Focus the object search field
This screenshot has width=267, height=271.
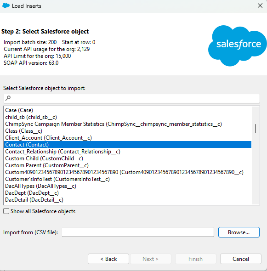tap(131, 98)
